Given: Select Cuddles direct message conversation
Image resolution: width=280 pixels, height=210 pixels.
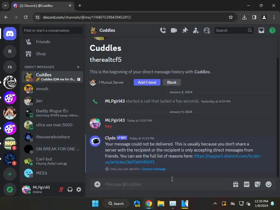Looking at the screenshot, I should click(x=52, y=77).
